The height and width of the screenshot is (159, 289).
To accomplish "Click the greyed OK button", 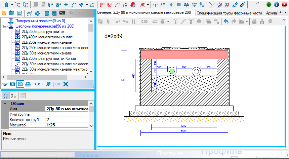I will click(x=58, y=84).
